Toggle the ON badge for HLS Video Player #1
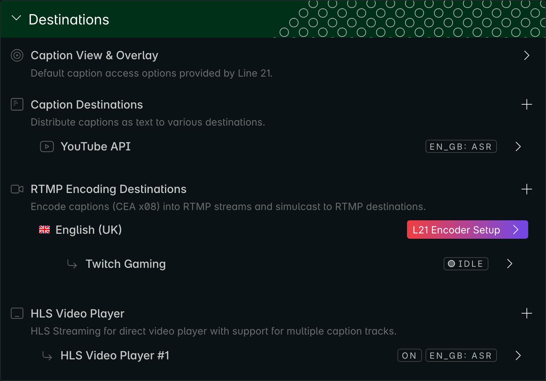This screenshot has width=546, height=381. click(x=409, y=355)
